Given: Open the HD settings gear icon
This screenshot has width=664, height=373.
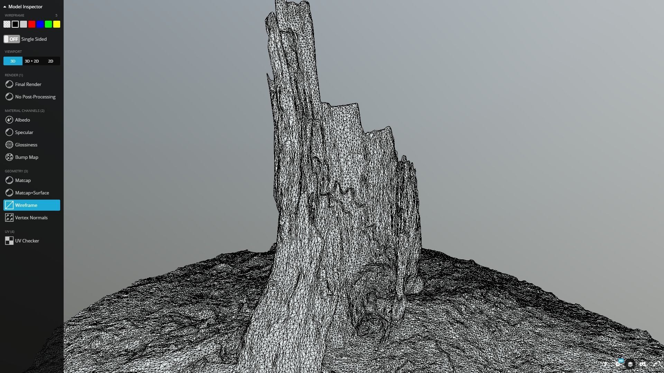Looking at the screenshot, I should (618, 364).
